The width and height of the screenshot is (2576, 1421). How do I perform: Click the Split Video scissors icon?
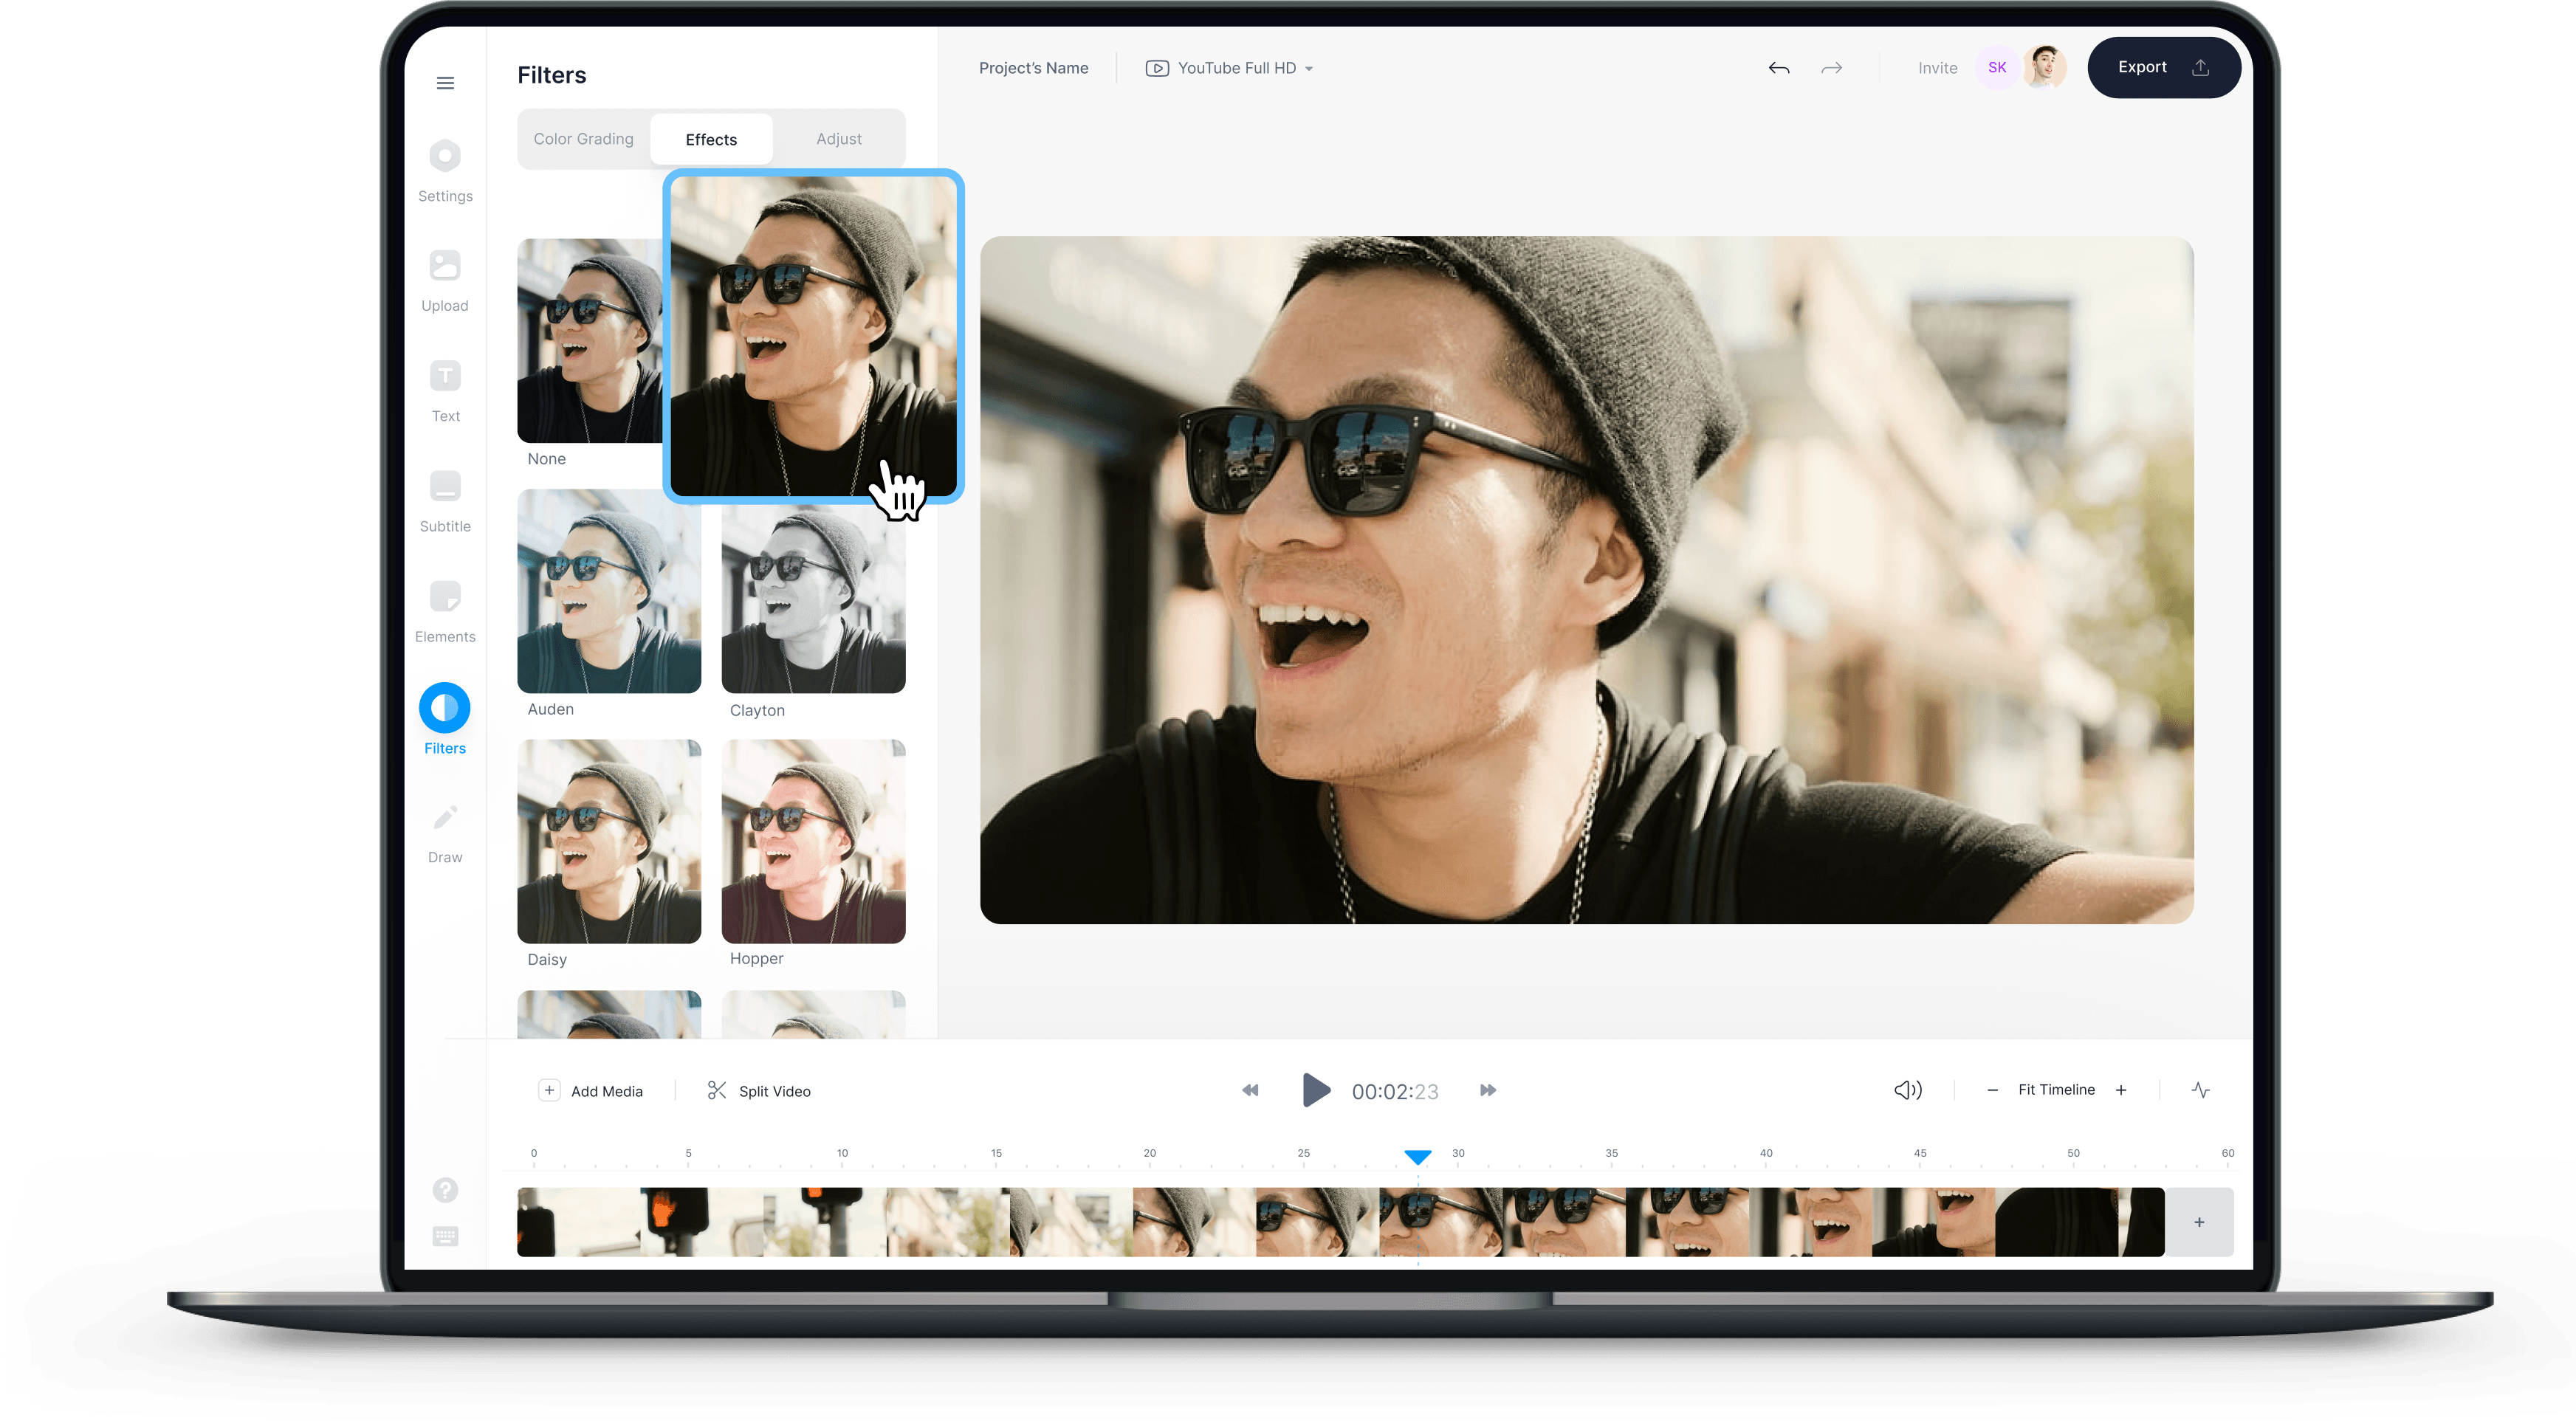pyautogui.click(x=718, y=1090)
